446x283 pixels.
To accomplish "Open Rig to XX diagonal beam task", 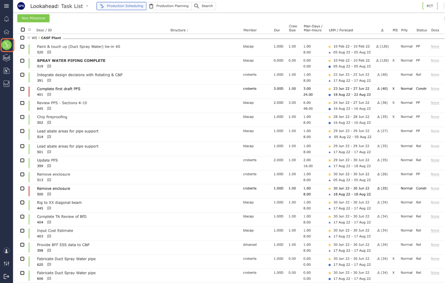I will coord(59,203).
